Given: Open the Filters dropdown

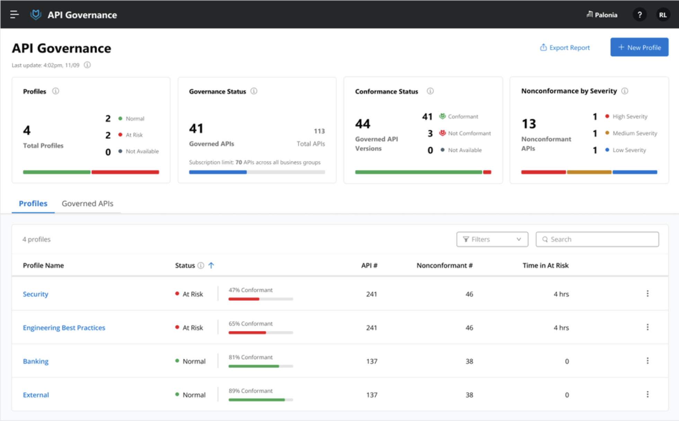Looking at the screenshot, I should coord(492,239).
